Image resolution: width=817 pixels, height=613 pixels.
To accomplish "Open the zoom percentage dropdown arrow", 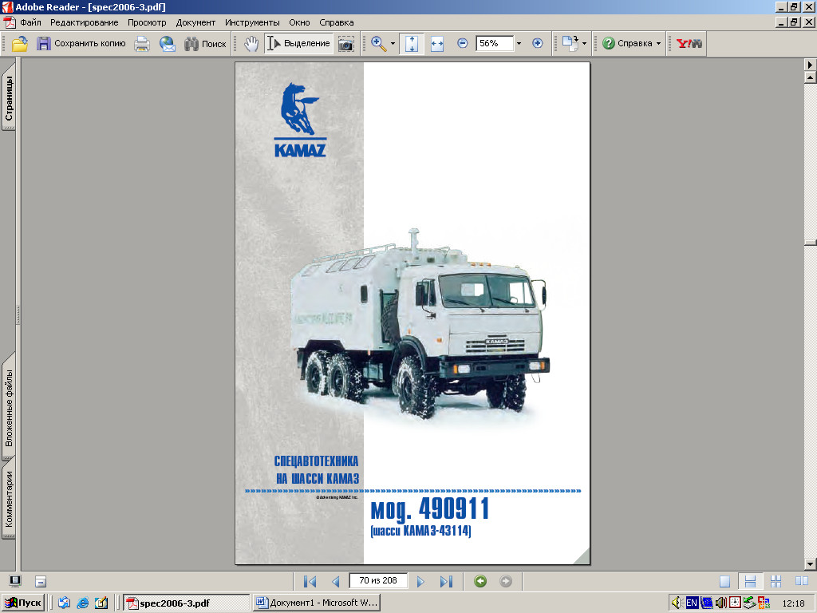I will pos(519,44).
